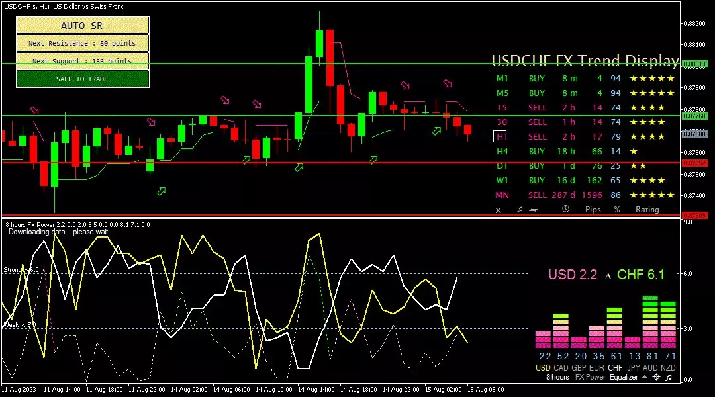
Task: Select the USD currency label
Action: pos(543,367)
